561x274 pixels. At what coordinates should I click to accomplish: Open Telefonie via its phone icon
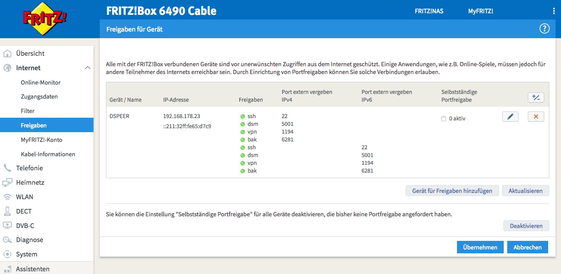click(x=7, y=168)
